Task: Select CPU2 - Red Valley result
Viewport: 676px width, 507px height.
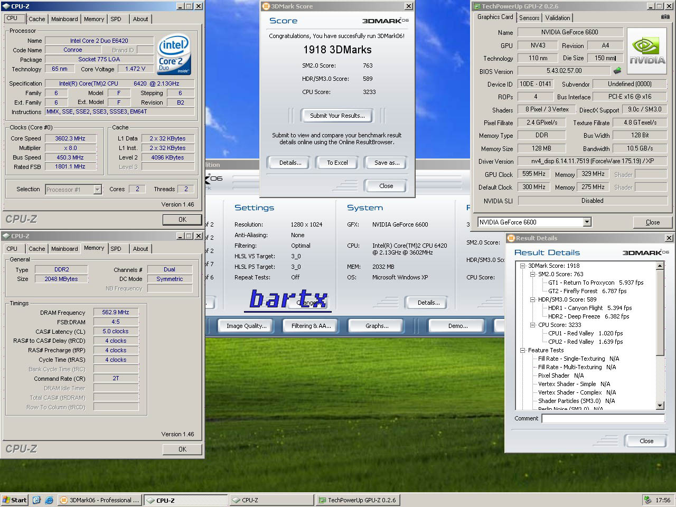Action: [585, 342]
